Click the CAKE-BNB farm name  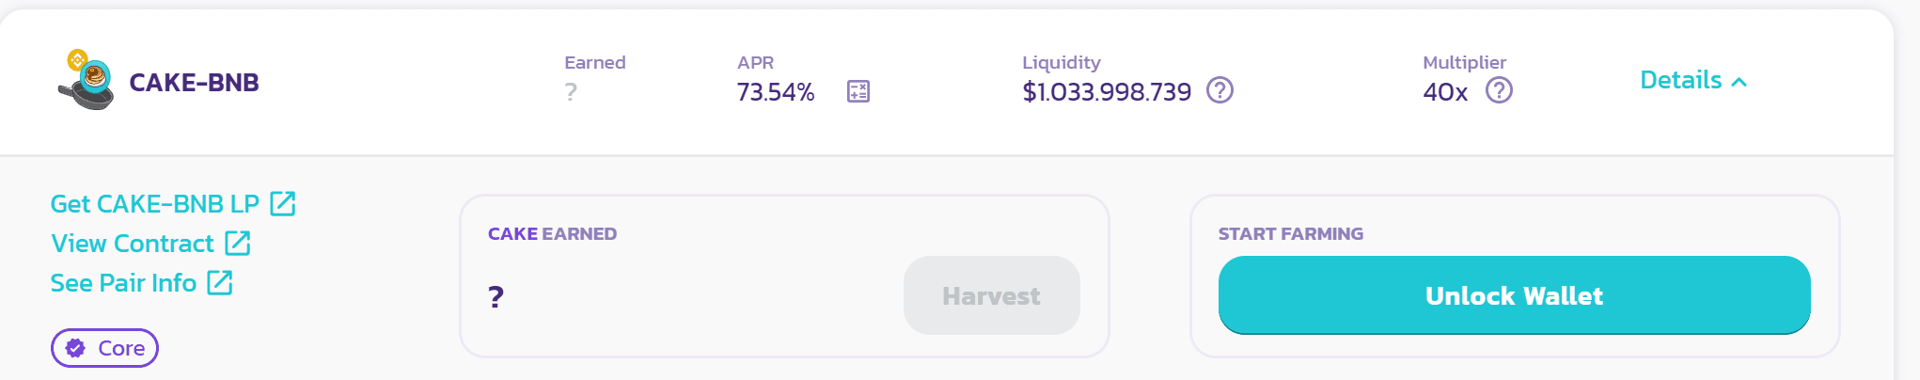tap(194, 83)
